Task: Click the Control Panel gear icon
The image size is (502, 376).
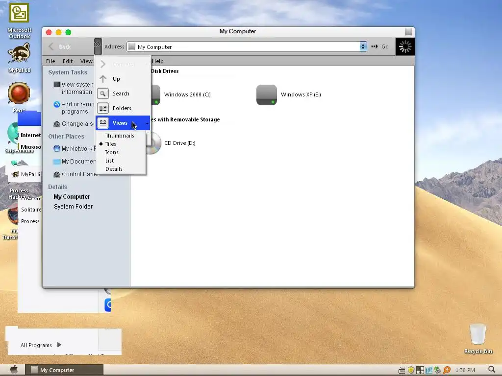Action: 57,174
